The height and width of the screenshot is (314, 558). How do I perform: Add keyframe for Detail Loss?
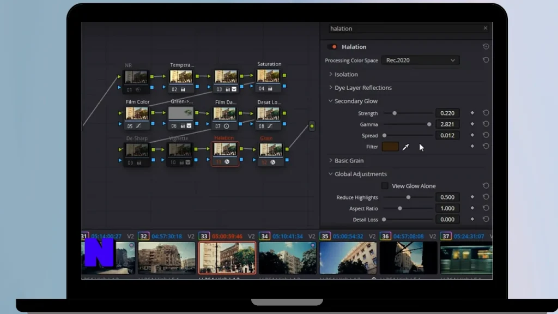472,219
